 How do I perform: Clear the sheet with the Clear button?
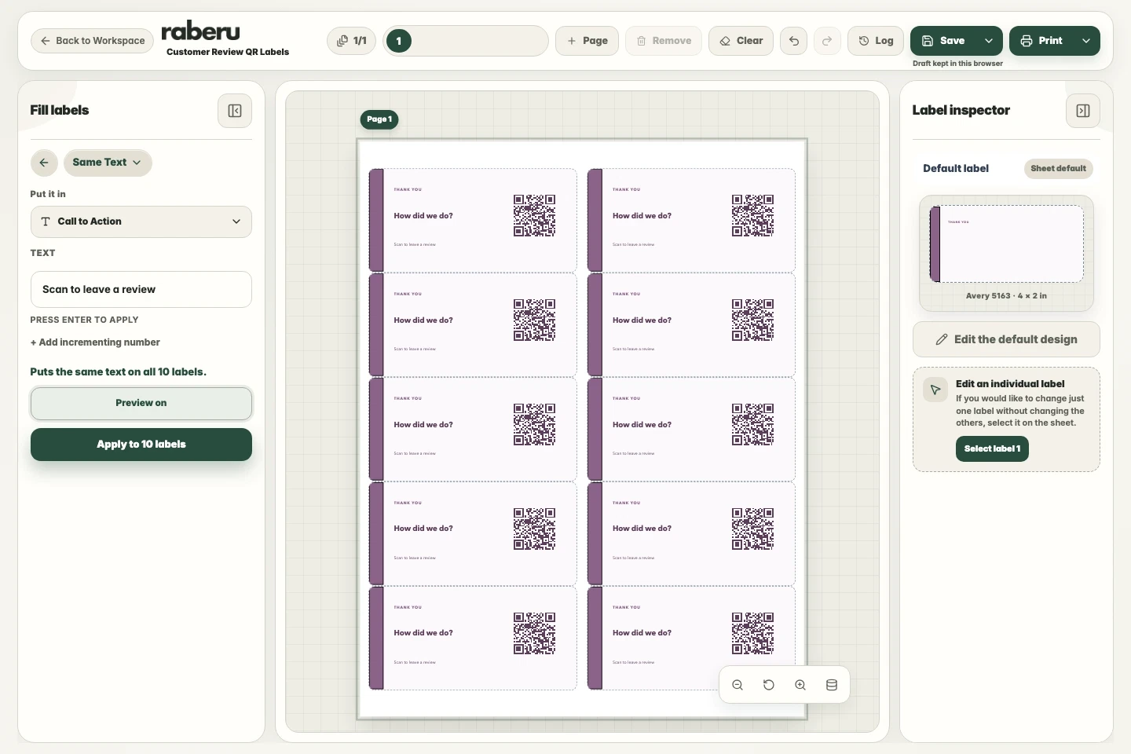click(741, 41)
